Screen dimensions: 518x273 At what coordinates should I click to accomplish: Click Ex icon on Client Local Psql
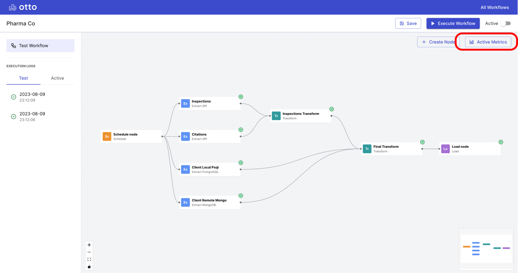tap(185, 170)
